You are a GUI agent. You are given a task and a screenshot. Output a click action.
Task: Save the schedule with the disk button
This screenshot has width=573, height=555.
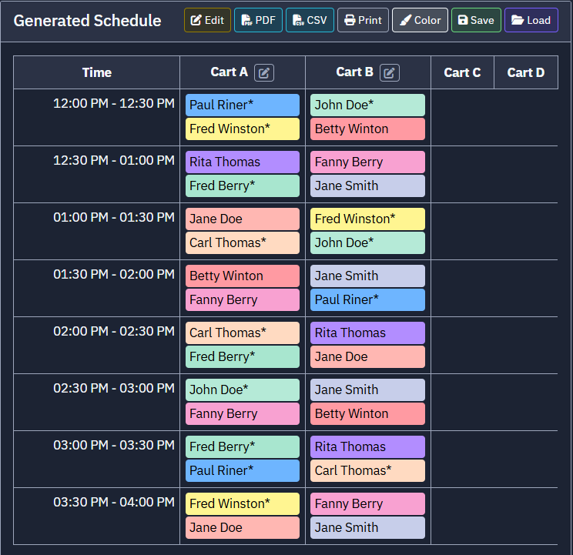[476, 20]
